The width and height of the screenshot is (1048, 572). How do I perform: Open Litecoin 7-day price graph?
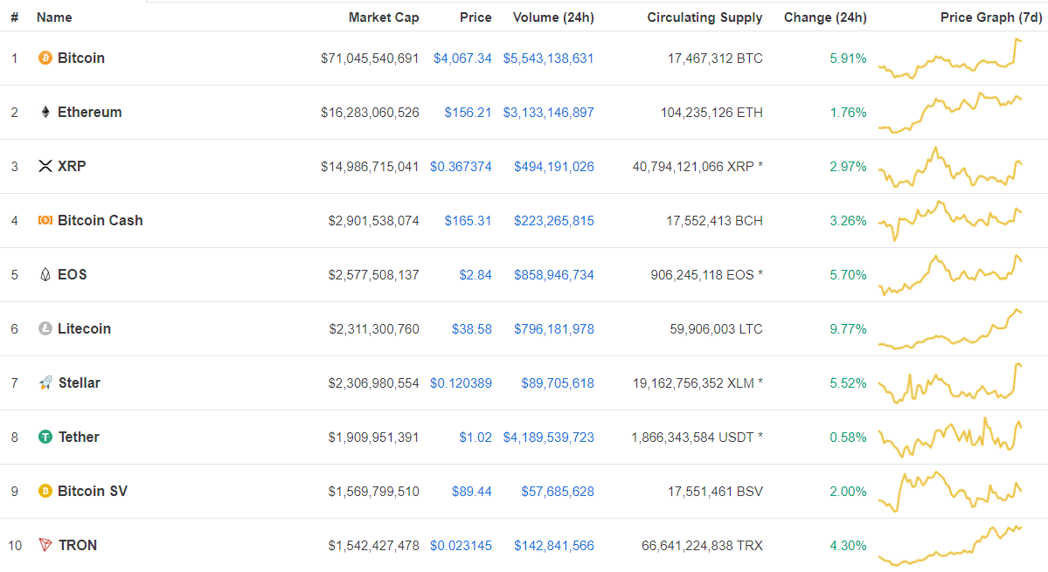[x=950, y=329]
